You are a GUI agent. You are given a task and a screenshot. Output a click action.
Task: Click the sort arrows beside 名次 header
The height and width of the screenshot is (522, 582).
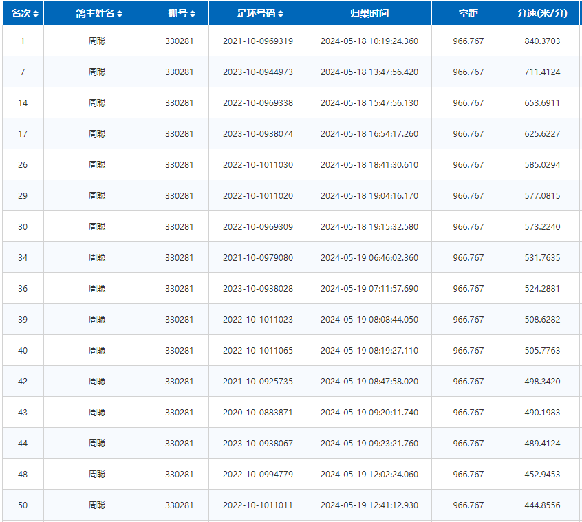click(x=36, y=14)
